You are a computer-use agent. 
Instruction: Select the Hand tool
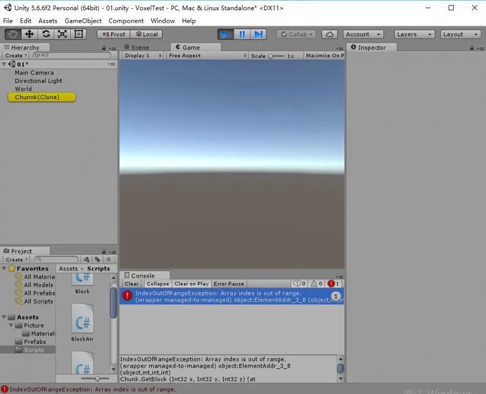[x=13, y=34]
